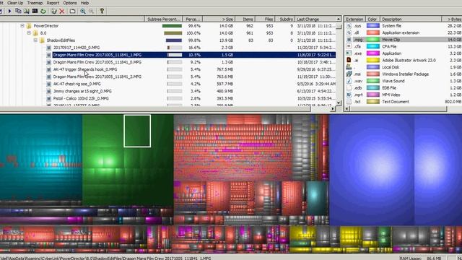This screenshot has height=260, width=462.
Task: Collapse the 8.0 folder node
Action: [29, 33]
